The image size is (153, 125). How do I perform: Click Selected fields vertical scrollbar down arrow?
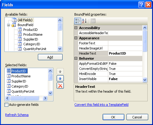point(50,93)
